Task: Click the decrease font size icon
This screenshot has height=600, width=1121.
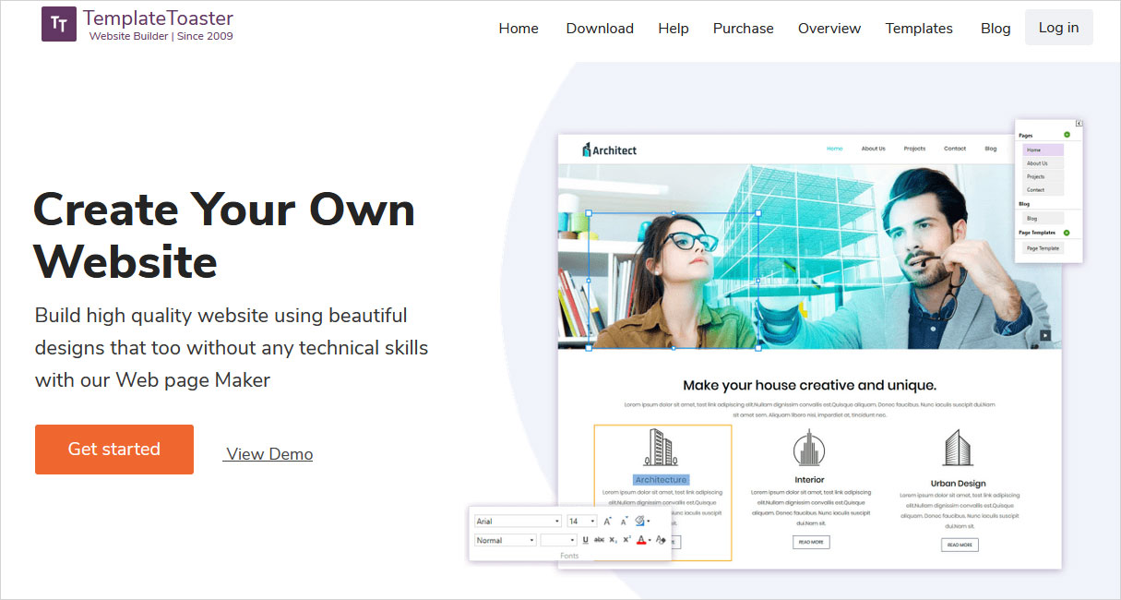Action: pyautogui.click(x=624, y=522)
